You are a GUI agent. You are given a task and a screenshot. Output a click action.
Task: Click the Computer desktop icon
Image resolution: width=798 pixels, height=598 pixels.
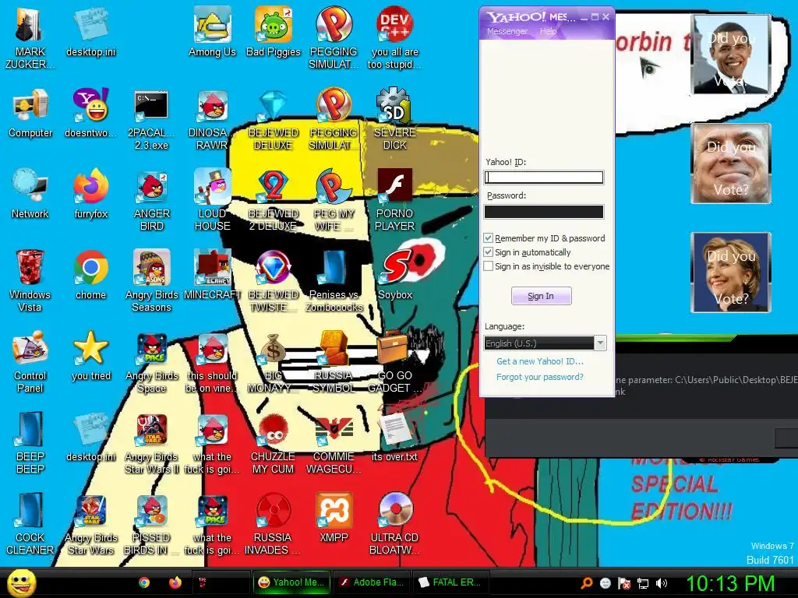[30, 113]
